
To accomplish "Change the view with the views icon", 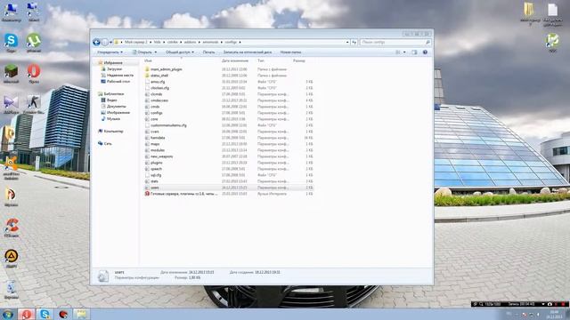I will [x=398, y=52].
